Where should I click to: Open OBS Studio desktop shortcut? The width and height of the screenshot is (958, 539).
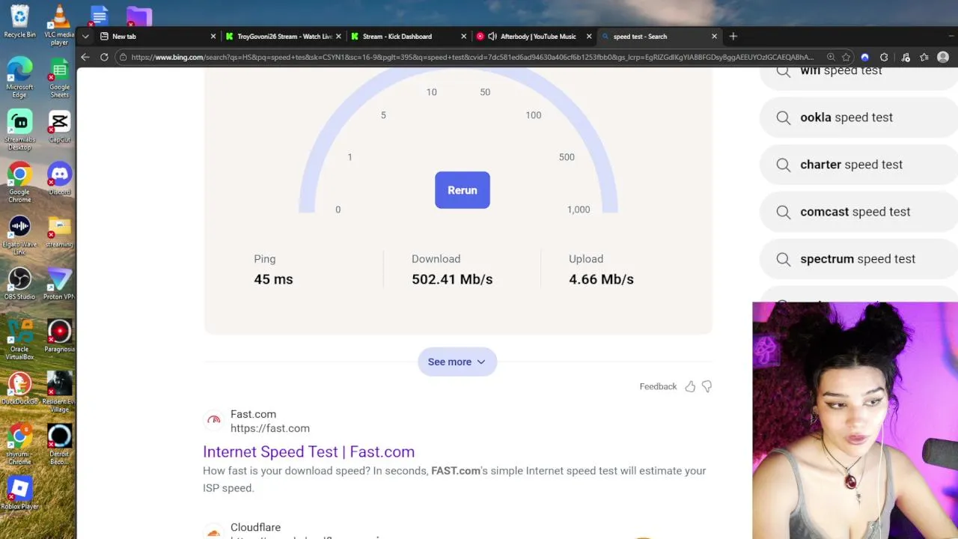(x=19, y=283)
